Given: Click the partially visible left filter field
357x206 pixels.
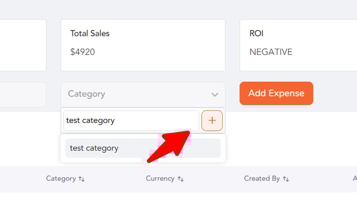Looking at the screenshot, I should pyautogui.click(x=23, y=94).
